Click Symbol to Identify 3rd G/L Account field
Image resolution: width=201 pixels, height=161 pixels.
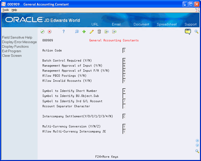coord(124,101)
